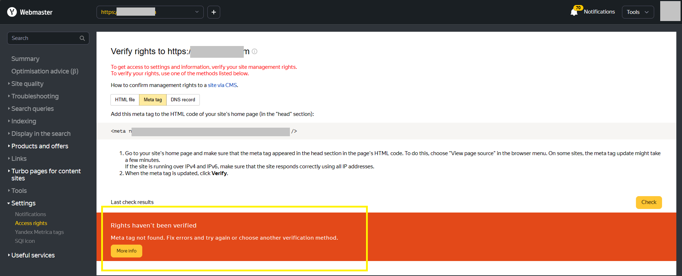This screenshot has height=276, width=682.
Task: Open Summary in sidebar
Action: click(x=25, y=59)
